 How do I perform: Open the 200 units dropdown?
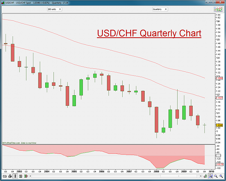coord(55,9)
